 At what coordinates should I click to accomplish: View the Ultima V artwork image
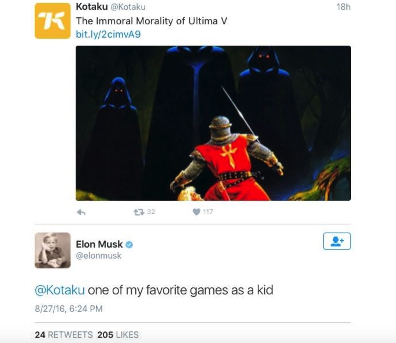click(x=213, y=123)
